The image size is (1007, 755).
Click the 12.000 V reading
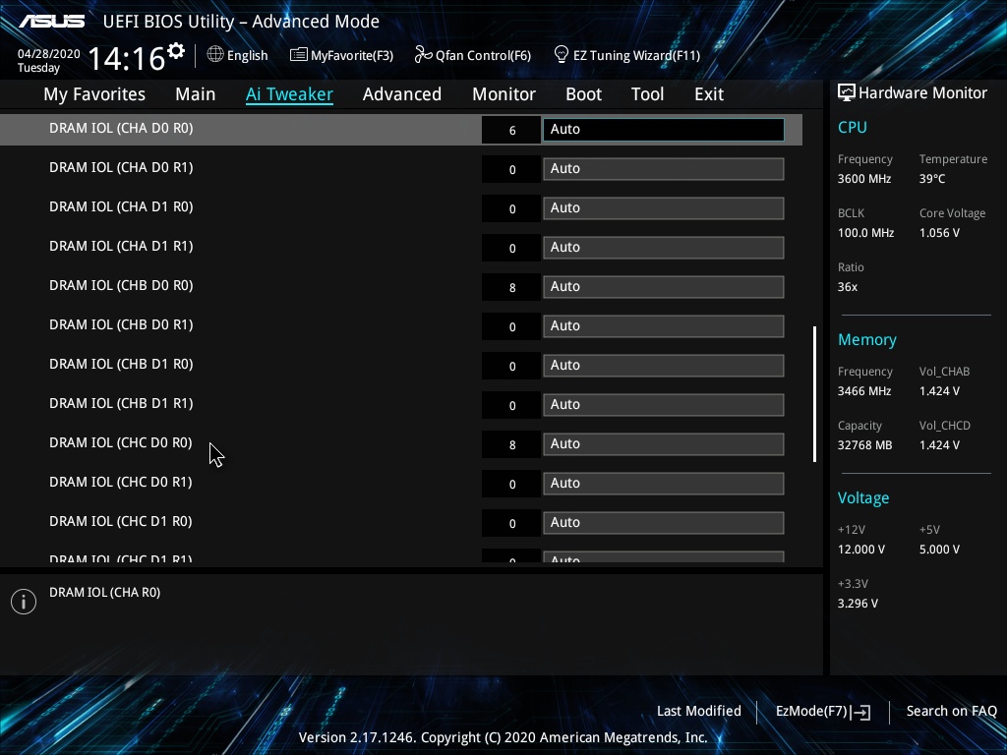point(861,550)
